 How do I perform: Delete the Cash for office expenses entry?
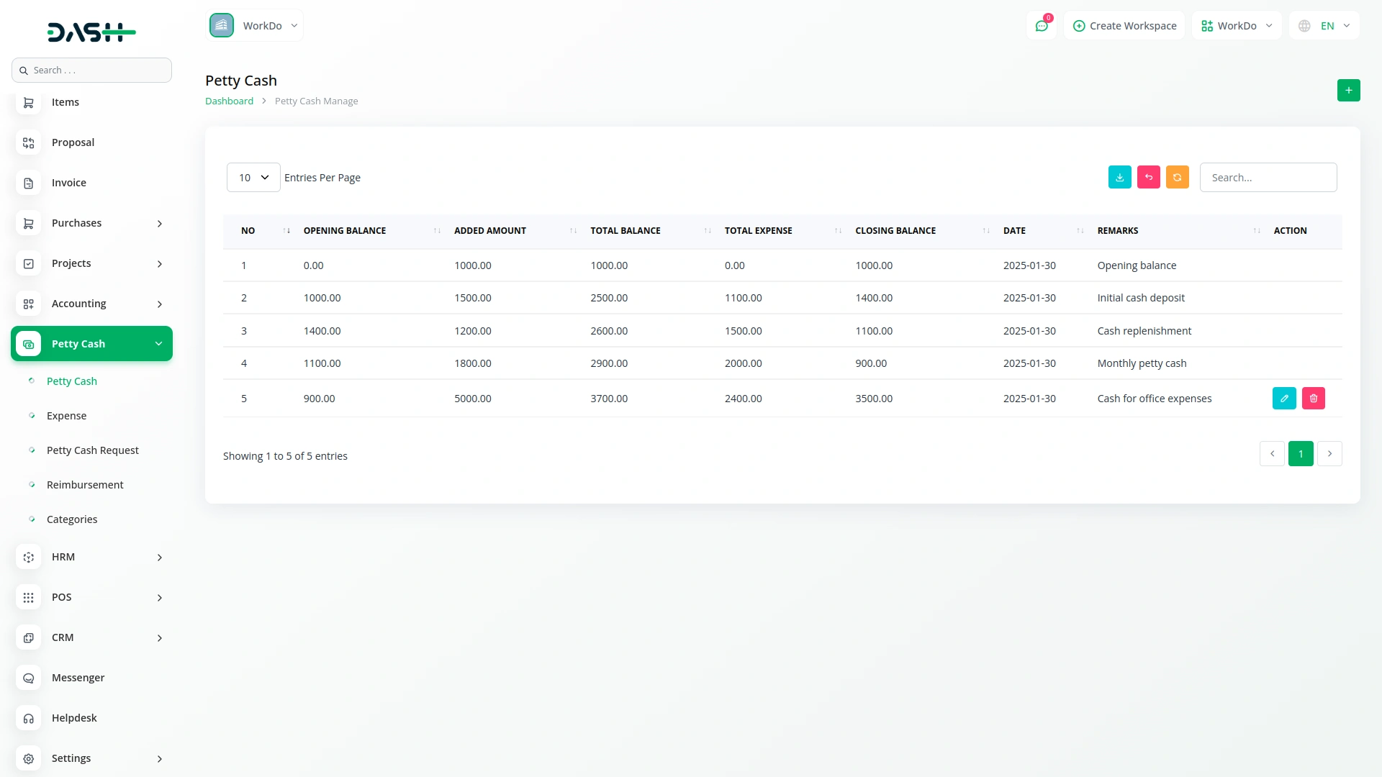click(1313, 399)
